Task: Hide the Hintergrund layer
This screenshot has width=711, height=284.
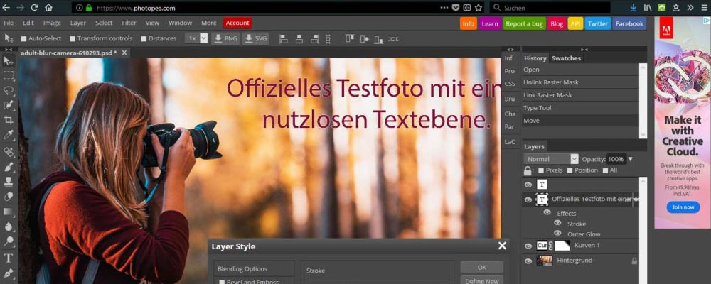Action: click(528, 261)
